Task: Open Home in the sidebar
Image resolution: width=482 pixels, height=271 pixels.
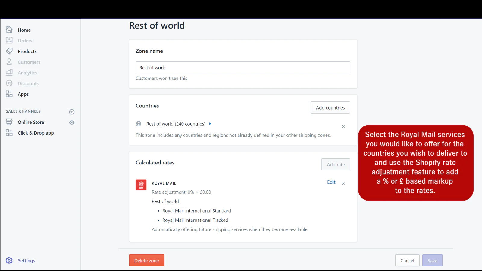Action: point(24,30)
